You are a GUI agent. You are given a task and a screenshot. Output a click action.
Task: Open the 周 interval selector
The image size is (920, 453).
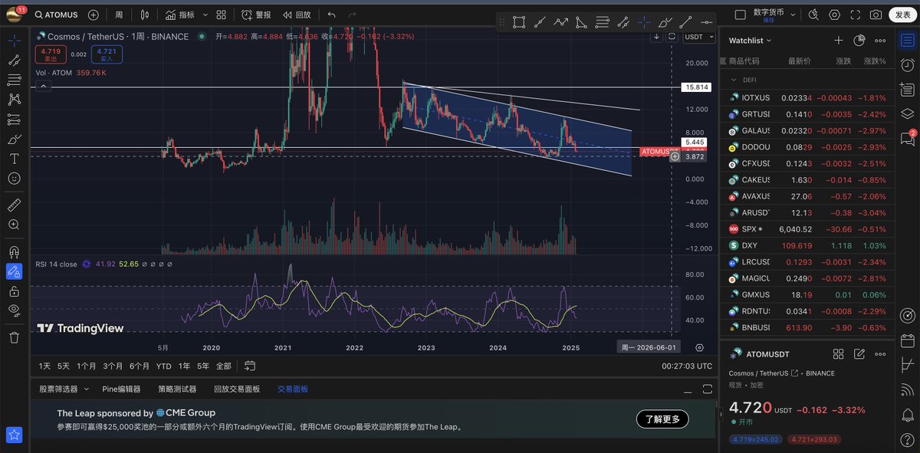point(119,15)
